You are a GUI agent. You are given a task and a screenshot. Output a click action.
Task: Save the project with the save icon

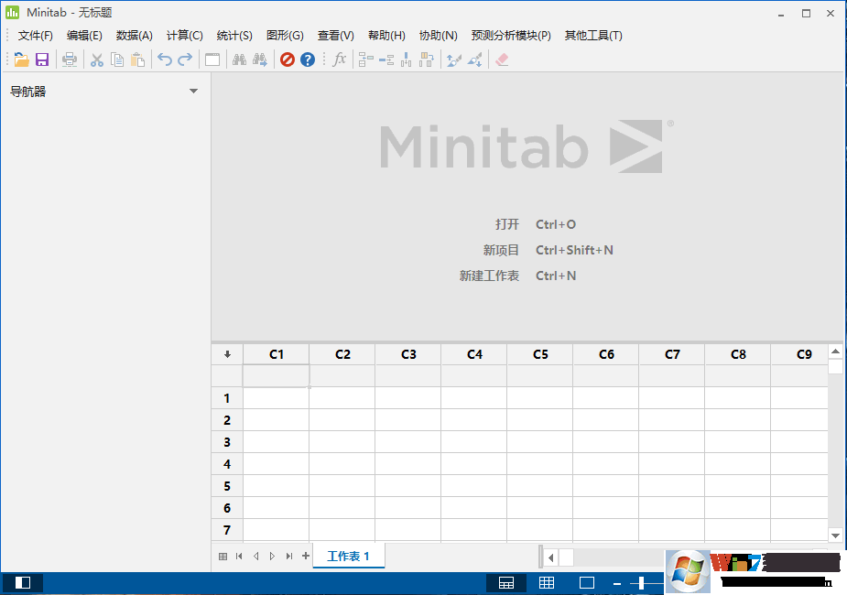42,59
